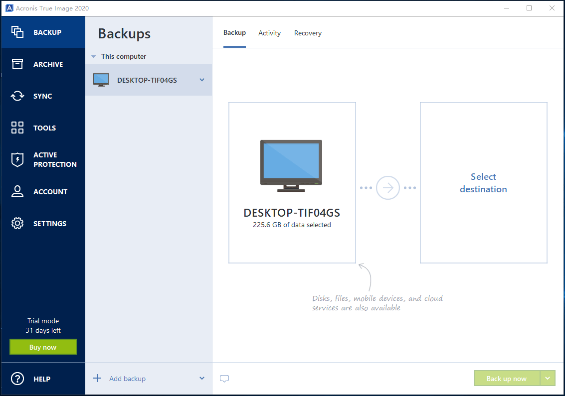Viewport: 565px width, 396px height.
Task: Select the TOOLS menu label
Action: [45, 128]
